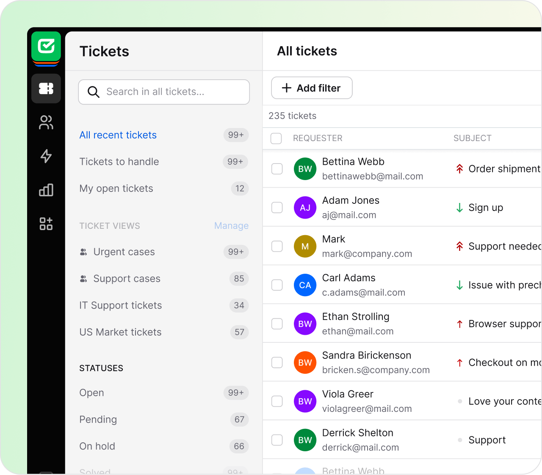Click inside the search in all tickets field
542x475 pixels.
click(x=169, y=92)
